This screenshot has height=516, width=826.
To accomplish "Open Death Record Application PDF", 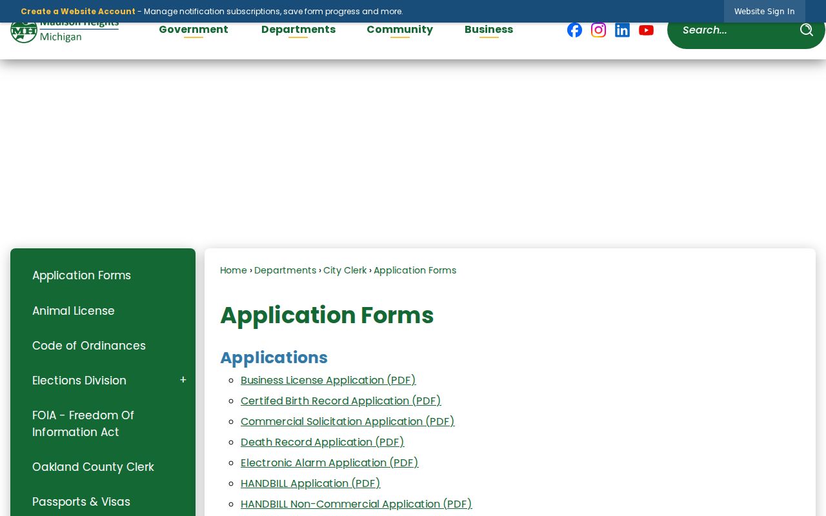I will (x=323, y=442).
